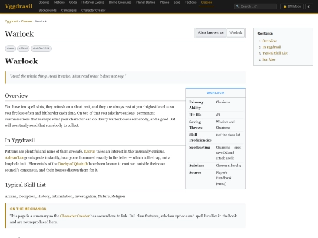The width and height of the screenshot is (318, 238).
Task: Open the Duchy of Qhaizuh link
Action: click(x=73, y=164)
